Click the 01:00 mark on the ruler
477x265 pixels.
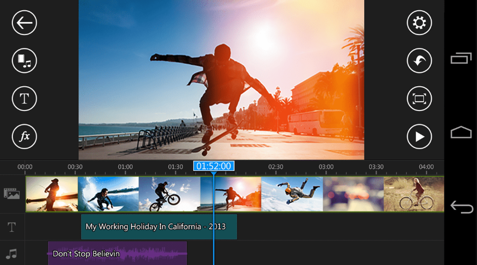[x=125, y=167]
